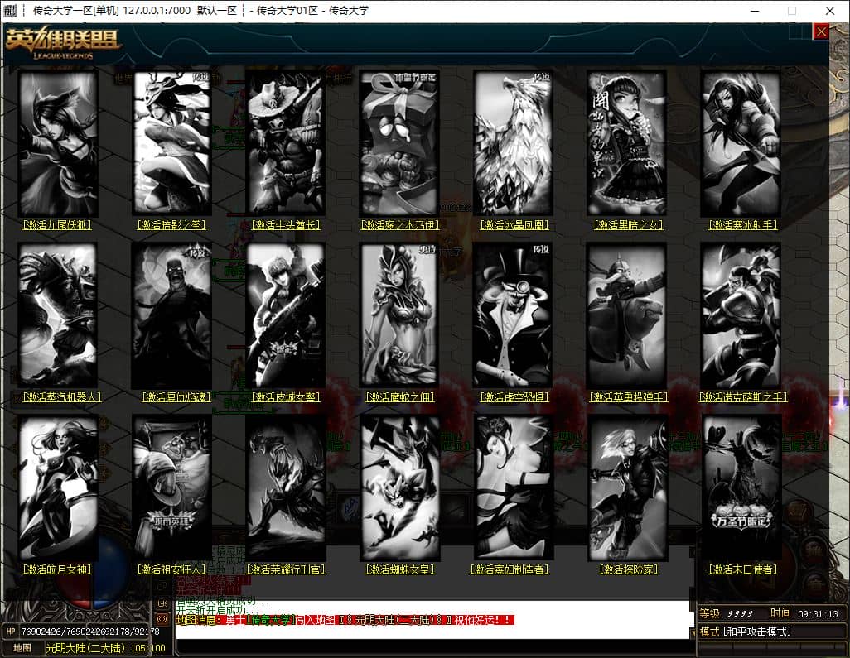Screen dimensions: 850x658
Task: Select the Piltover sheriff rifle portrait
Action: pyautogui.click(x=286, y=315)
